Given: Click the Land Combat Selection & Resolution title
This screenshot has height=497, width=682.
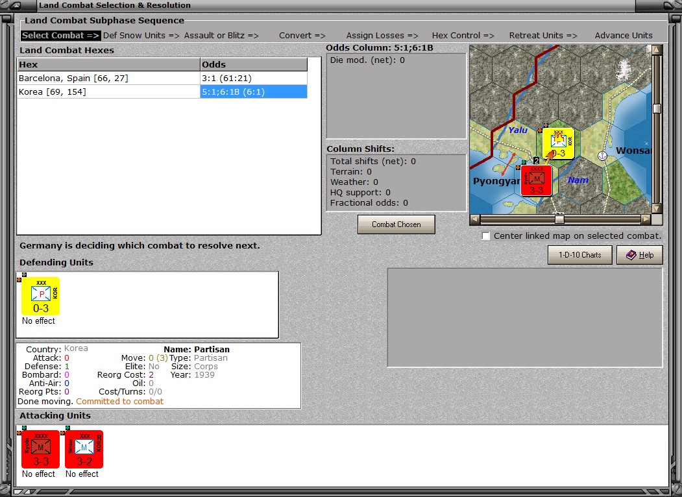Looking at the screenshot, I should point(115,5).
